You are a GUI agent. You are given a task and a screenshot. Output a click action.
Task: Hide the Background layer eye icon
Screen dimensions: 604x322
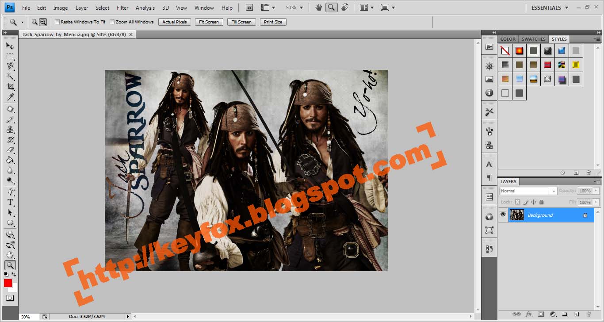click(503, 215)
